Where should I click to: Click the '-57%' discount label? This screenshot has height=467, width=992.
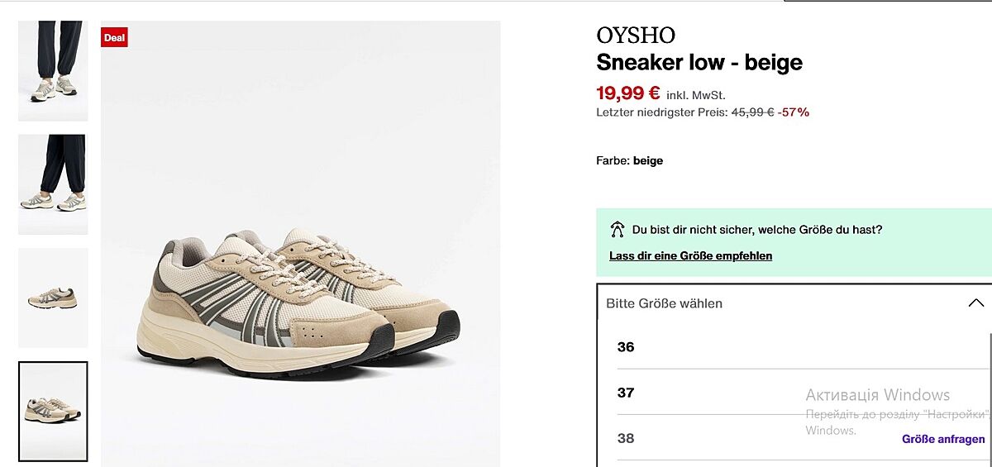[x=794, y=112]
